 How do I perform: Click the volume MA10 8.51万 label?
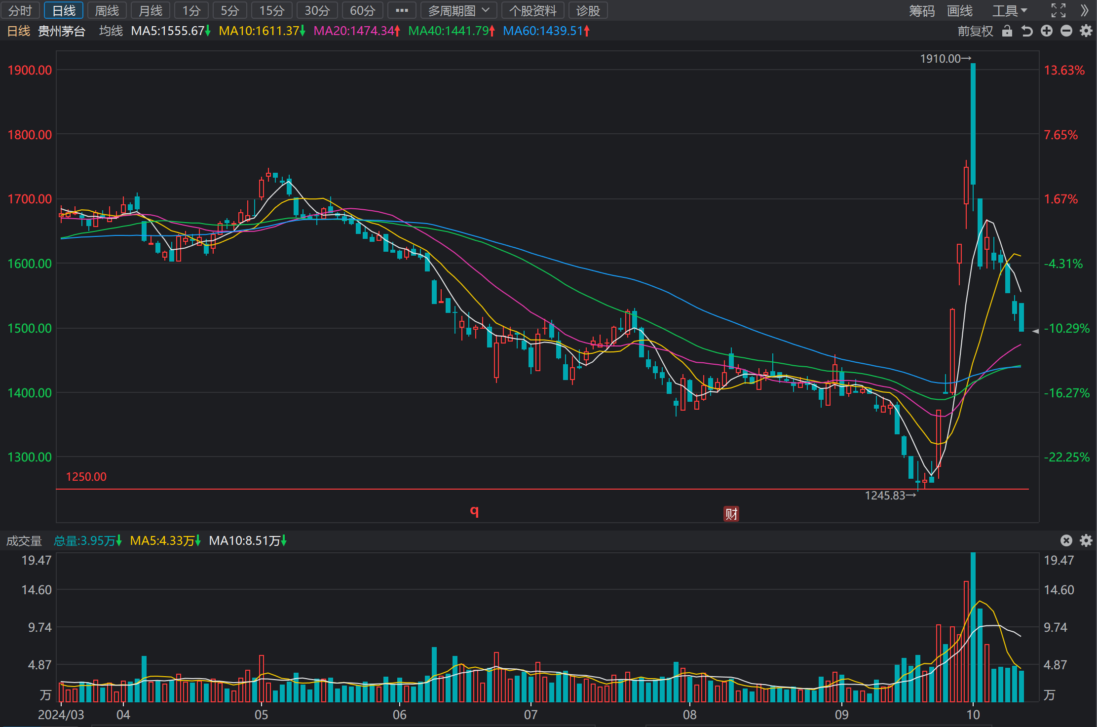coord(248,541)
